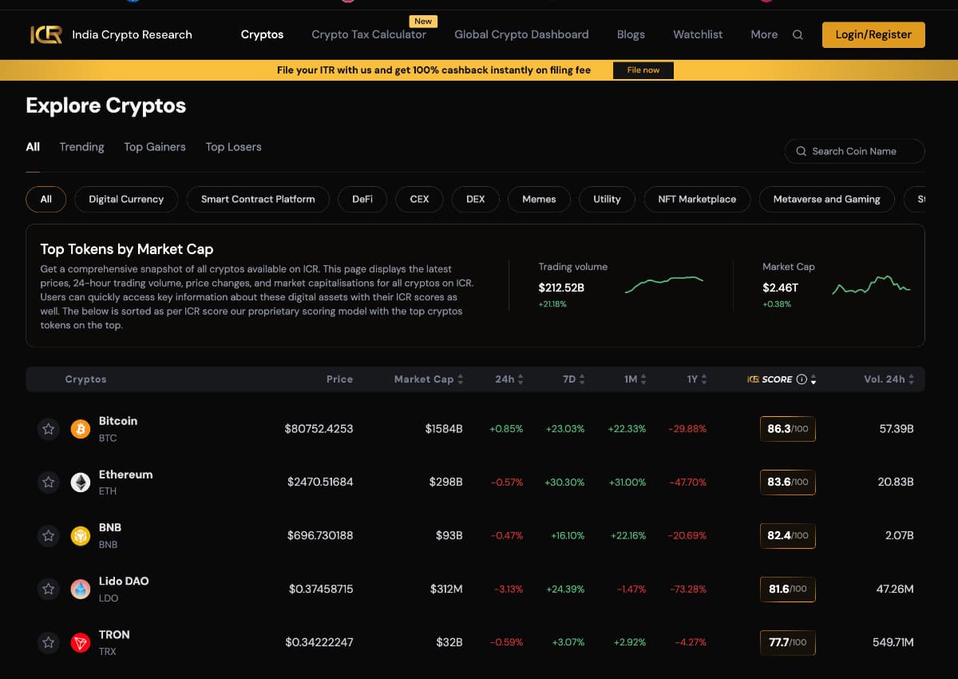Open the search magnifier in navbar
958x679 pixels.
pos(798,34)
